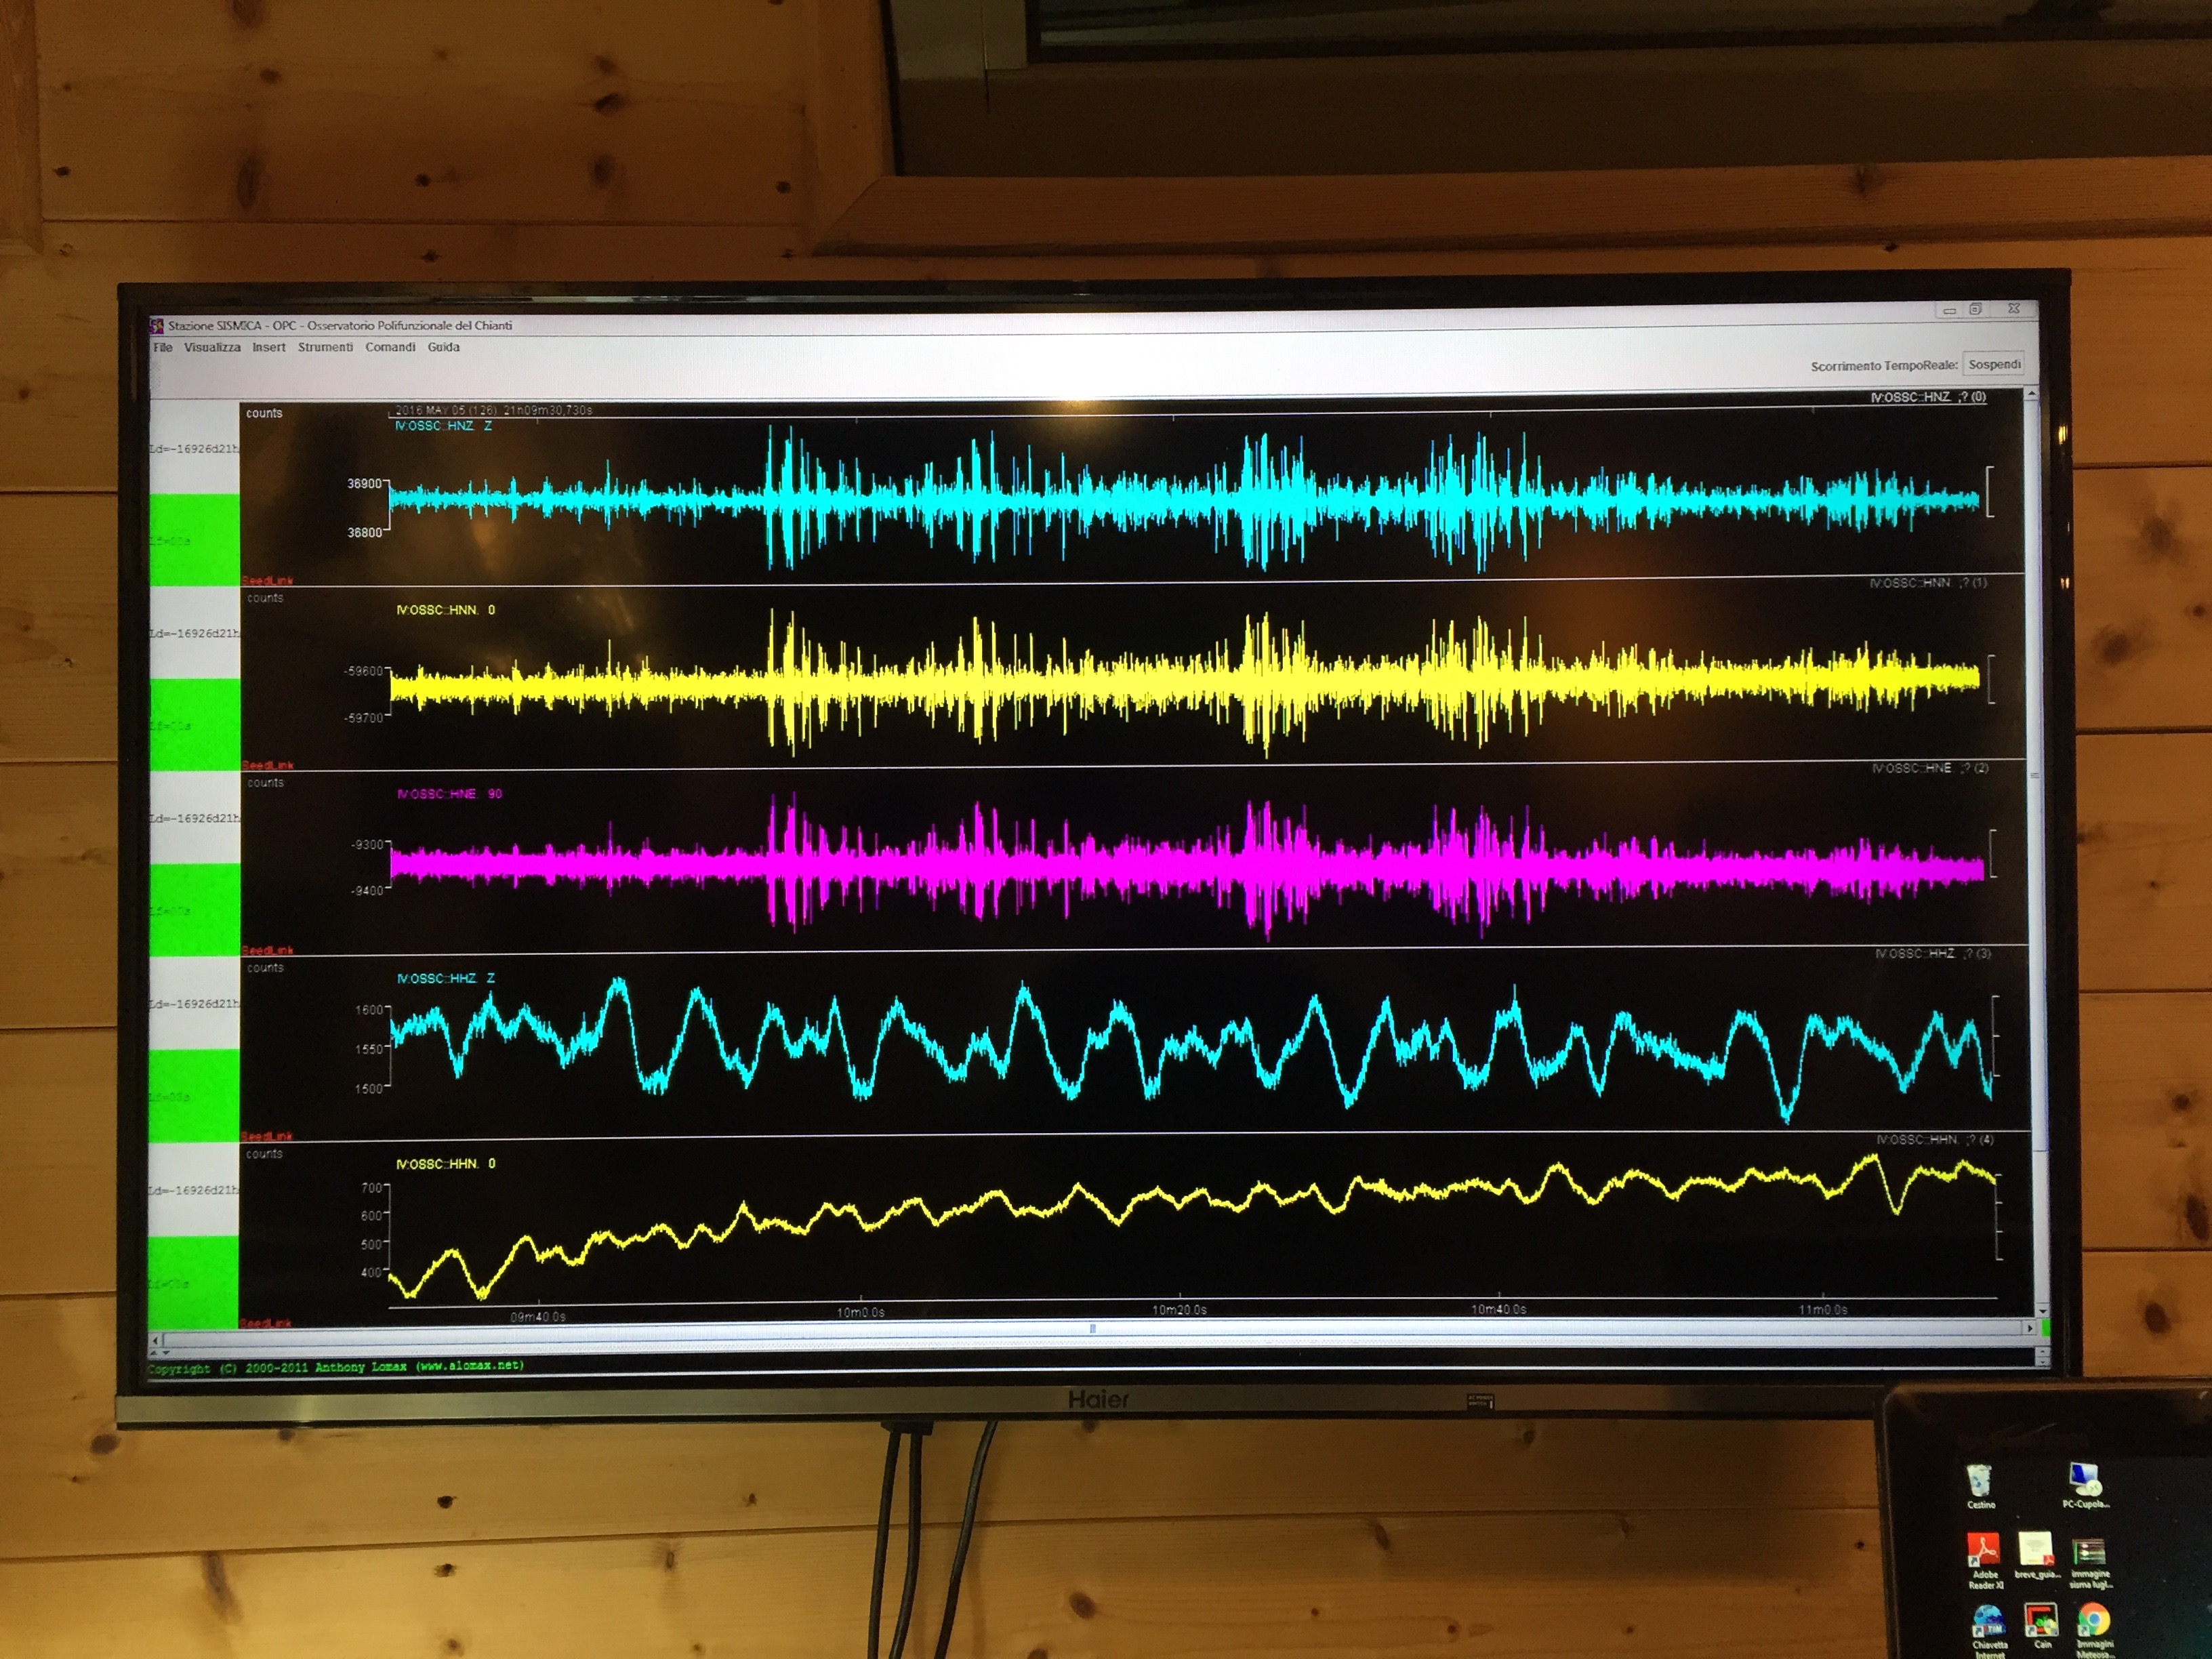This screenshot has width=2212, height=1659.
Task: Open the File menu
Action: pyautogui.click(x=163, y=347)
